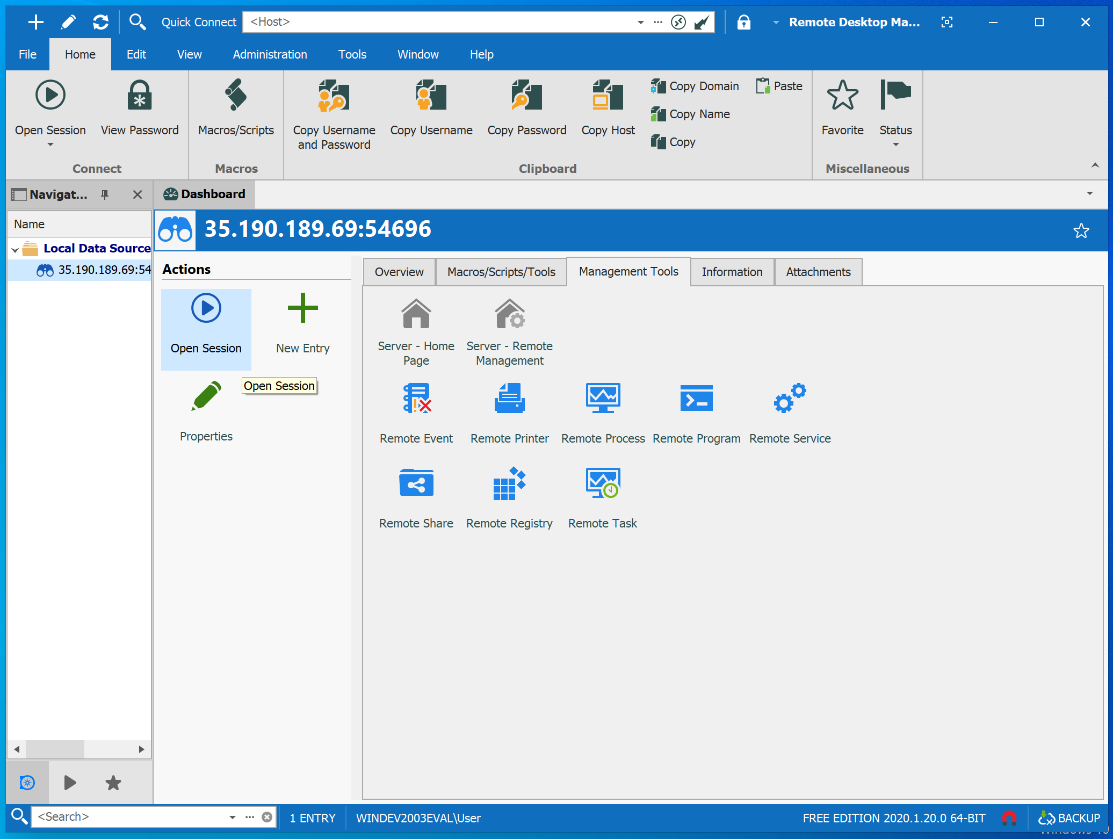
Task: Switch to the Information tab
Action: point(732,272)
